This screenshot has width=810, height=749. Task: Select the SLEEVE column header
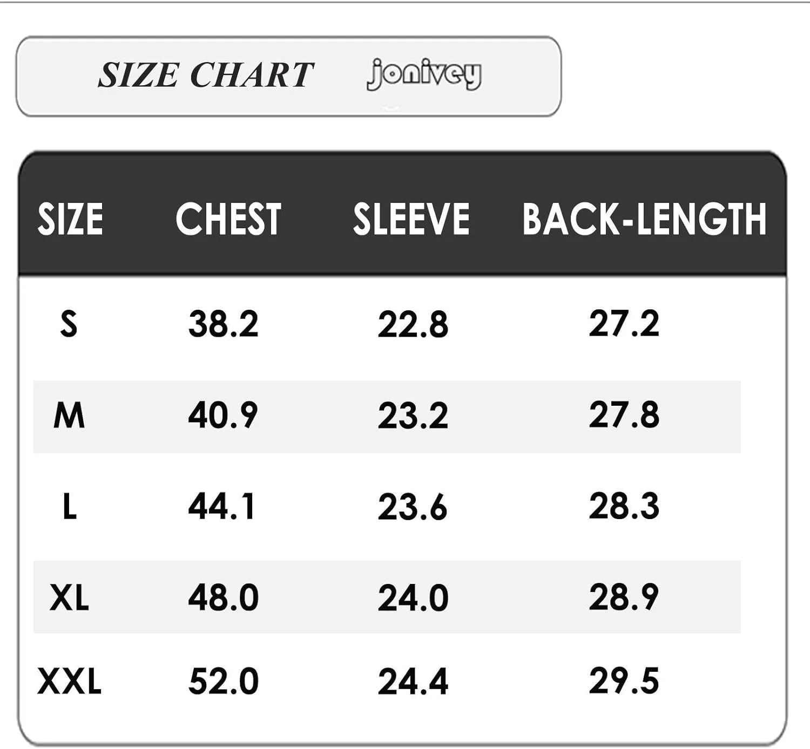point(411,219)
